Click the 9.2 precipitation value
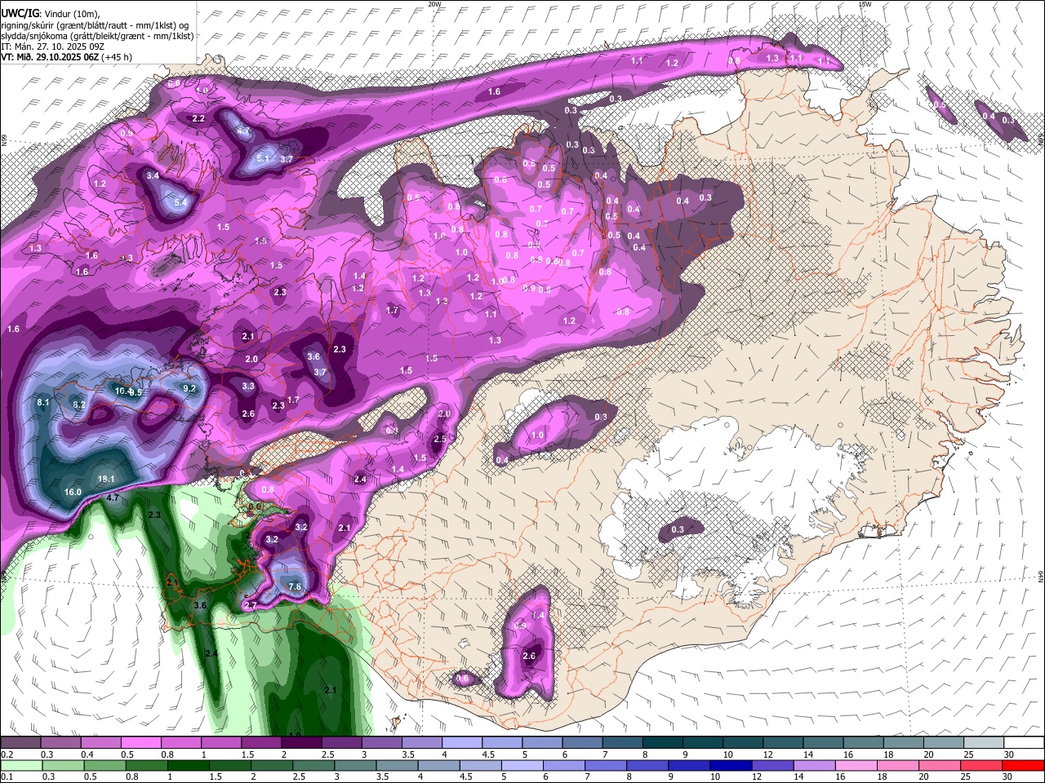The width and height of the screenshot is (1045, 783). (x=189, y=388)
